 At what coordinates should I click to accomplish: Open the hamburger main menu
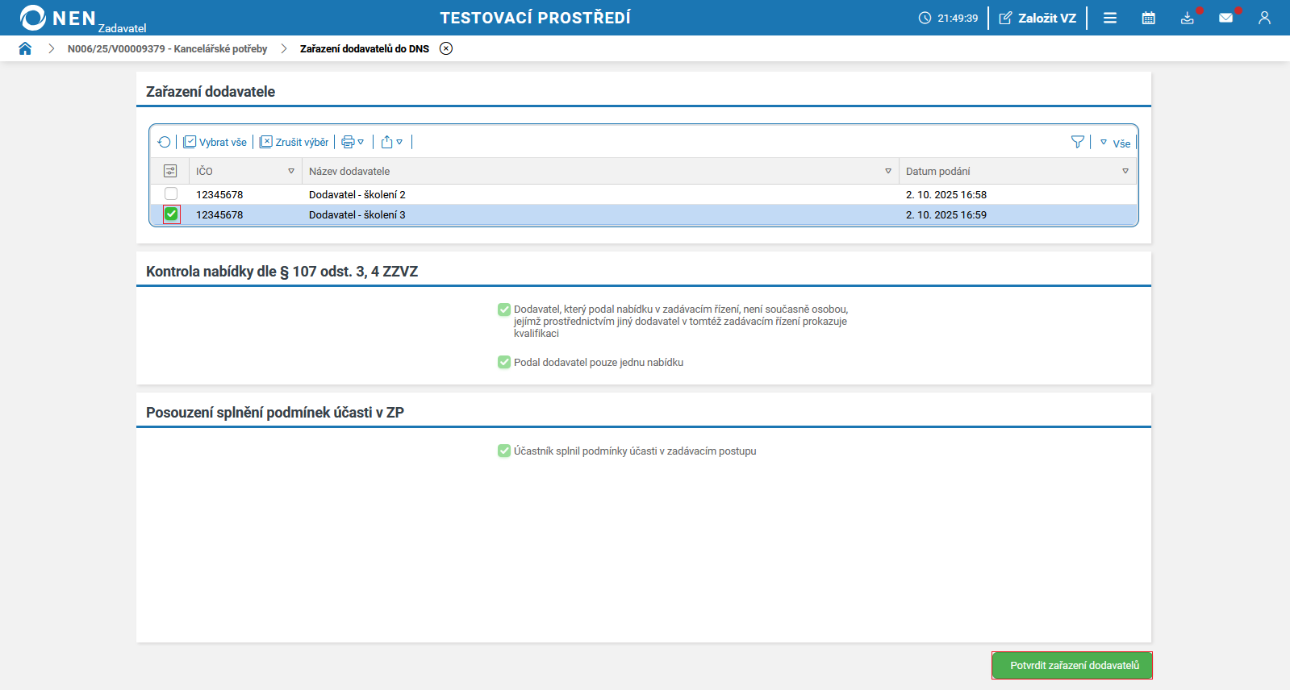(x=1110, y=18)
